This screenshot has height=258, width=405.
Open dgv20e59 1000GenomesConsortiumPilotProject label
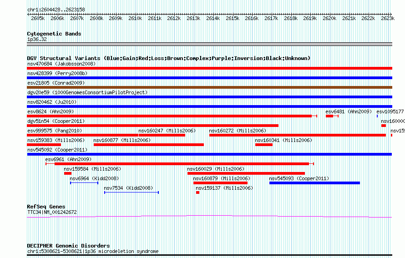(x=87, y=92)
